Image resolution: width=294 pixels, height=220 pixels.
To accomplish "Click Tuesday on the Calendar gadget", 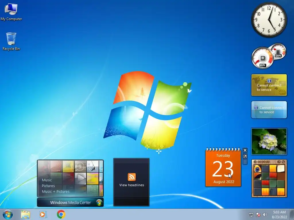I will click(x=223, y=156).
